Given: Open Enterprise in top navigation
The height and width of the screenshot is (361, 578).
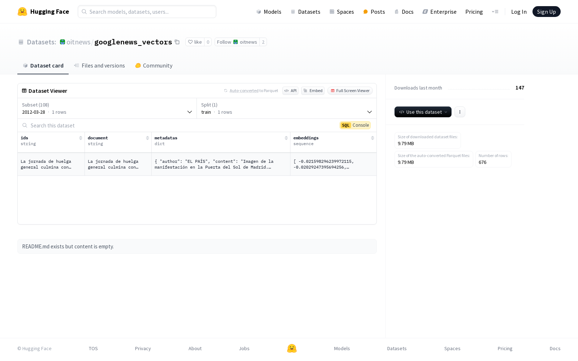Looking at the screenshot, I should [440, 12].
